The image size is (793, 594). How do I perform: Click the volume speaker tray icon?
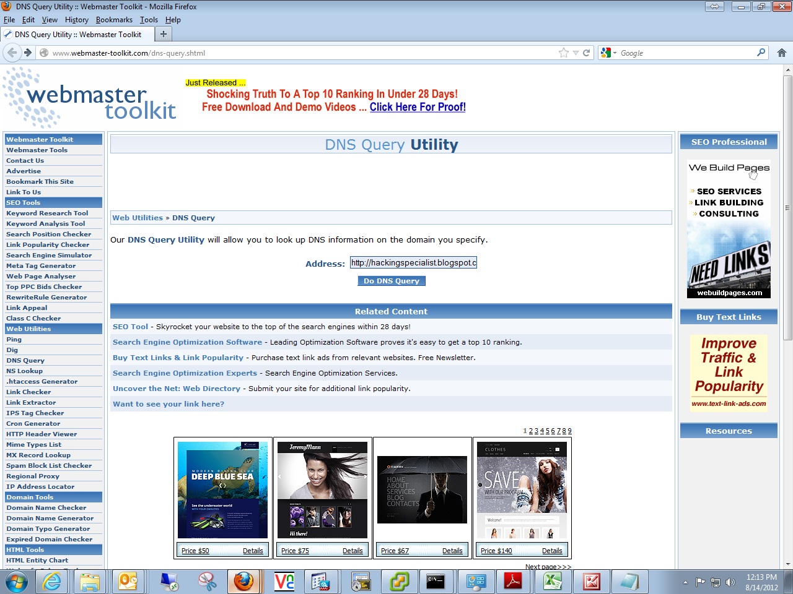point(730,582)
